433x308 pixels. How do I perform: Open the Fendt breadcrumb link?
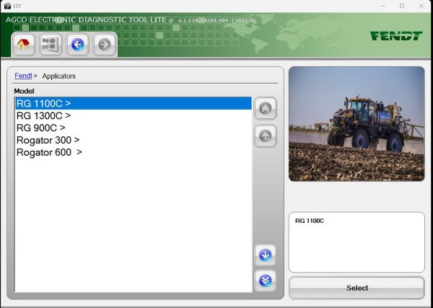(23, 76)
